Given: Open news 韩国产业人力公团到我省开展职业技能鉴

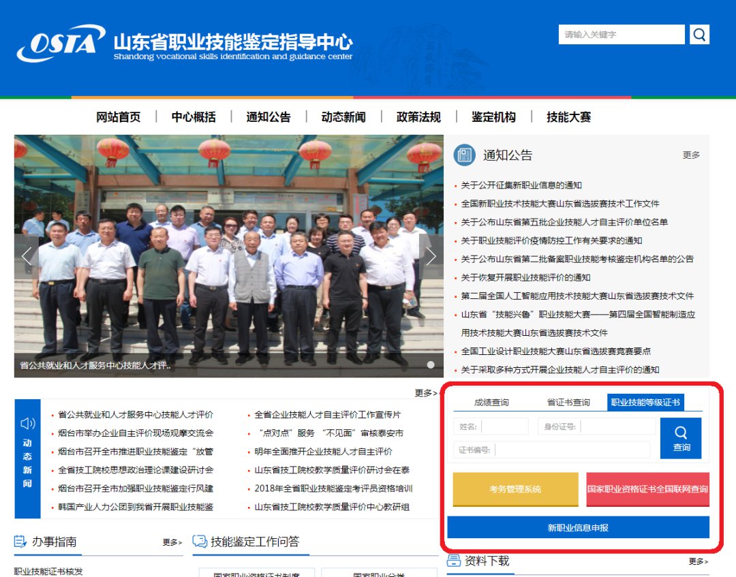Looking at the screenshot, I should point(135,507).
